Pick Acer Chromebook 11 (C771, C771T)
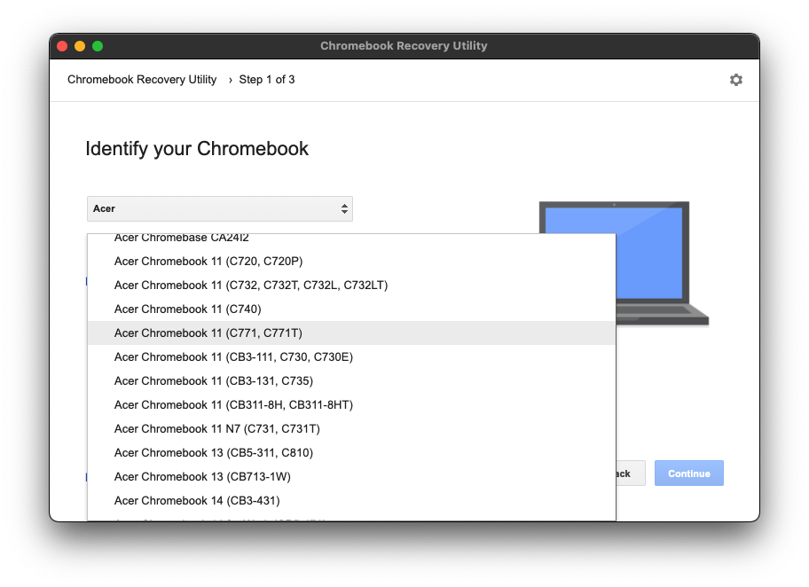 point(351,333)
